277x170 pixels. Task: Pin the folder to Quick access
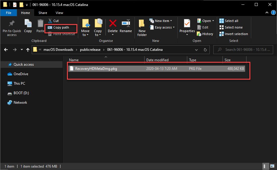[x=12, y=28]
